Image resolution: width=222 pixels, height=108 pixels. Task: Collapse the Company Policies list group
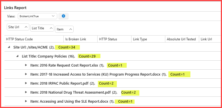[x=17, y=56]
